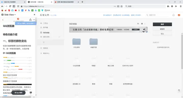
Task: Click the dark button on the enterprise banner
Action: point(136,30)
